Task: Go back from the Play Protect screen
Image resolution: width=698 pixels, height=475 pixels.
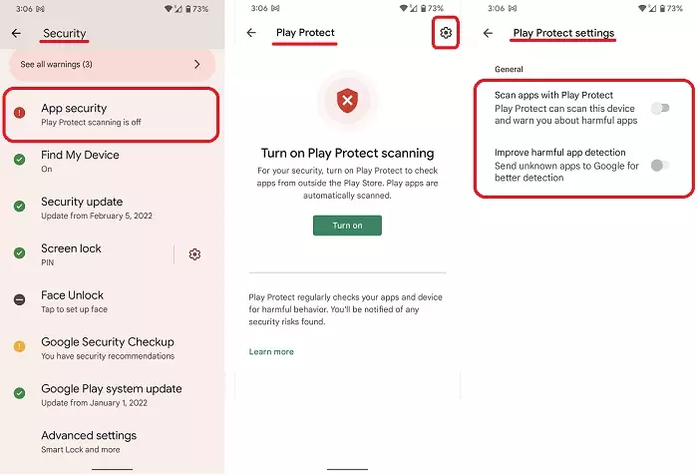Action: point(251,33)
